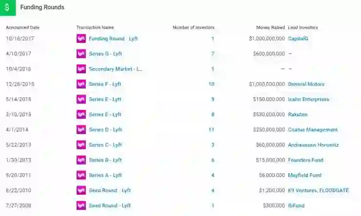Open the Coatue Management investor link
Viewport: 361px width, 216px height.
pos(313,130)
